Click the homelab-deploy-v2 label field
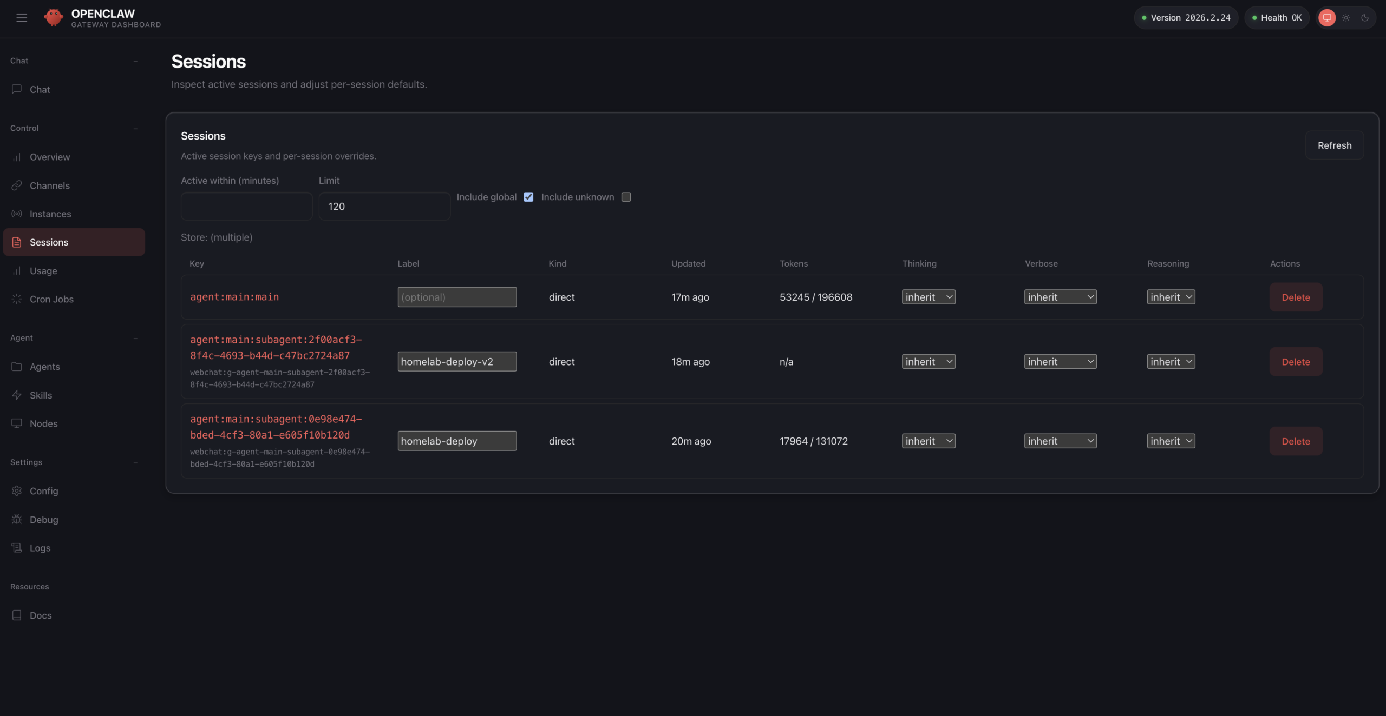 point(457,362)
